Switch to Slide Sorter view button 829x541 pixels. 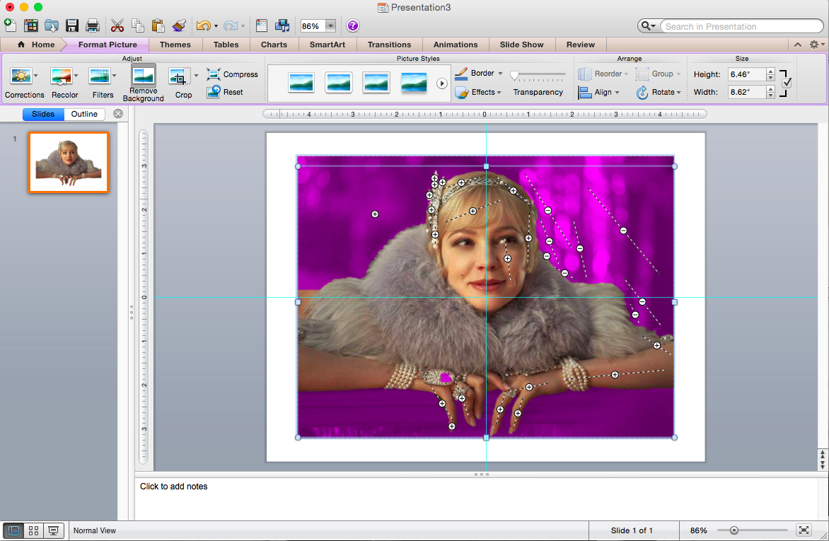(x=33, y=530)
